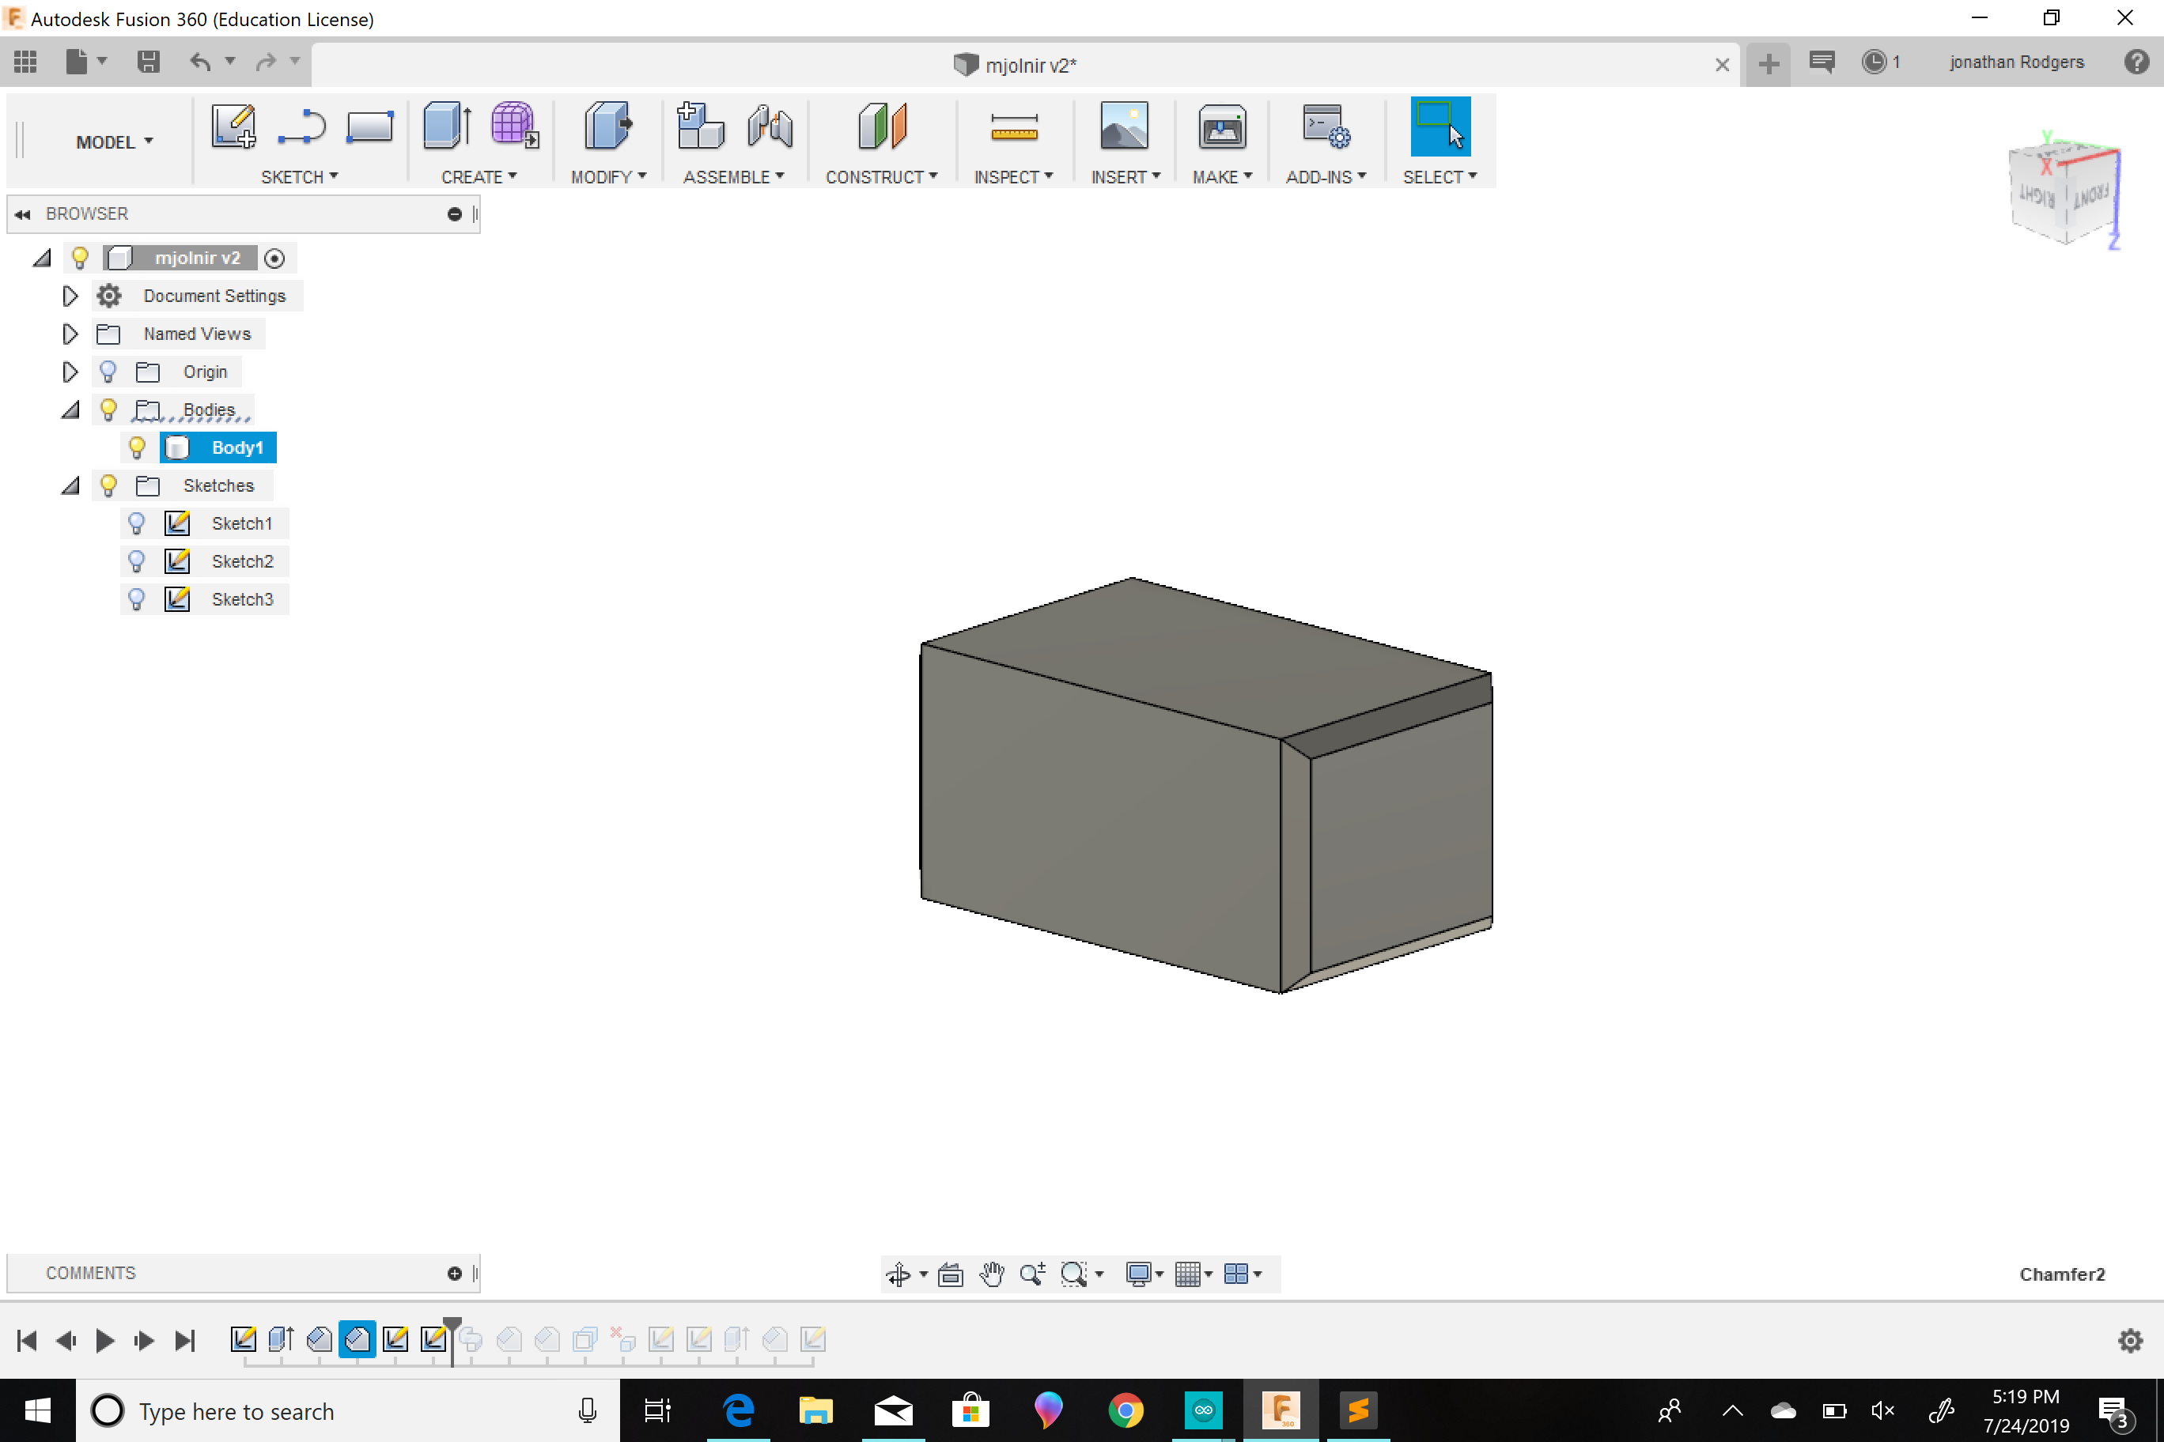The image size is (2164, 1442).
Task: Collapse the mjolnir v2 root node
Action: point(41,259)
